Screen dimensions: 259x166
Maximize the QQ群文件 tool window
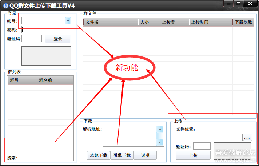[x=238, y=4]
